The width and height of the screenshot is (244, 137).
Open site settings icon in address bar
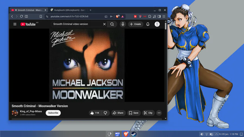pyautogui.click(x=47, y=16)
